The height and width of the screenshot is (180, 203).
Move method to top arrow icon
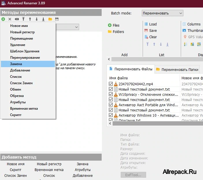(23, 19)
